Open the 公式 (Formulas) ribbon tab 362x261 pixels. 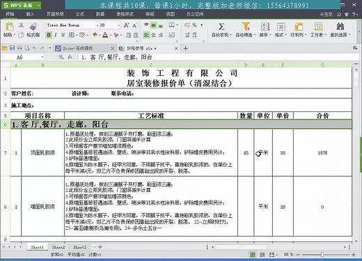tap(79, 14)
